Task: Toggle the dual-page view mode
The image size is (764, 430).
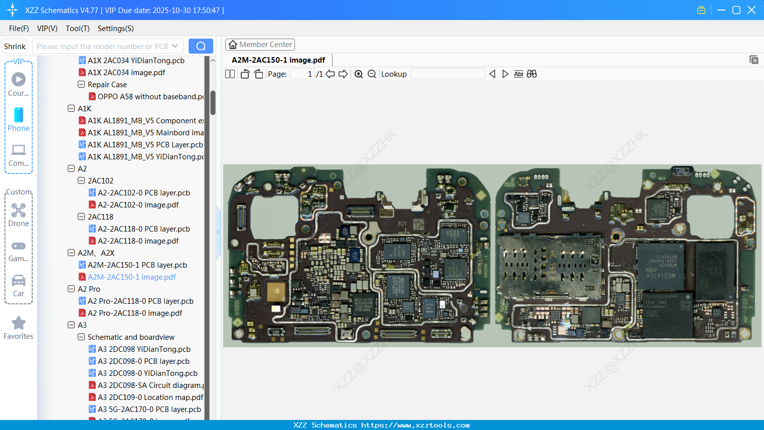Action: click(229, 74)
